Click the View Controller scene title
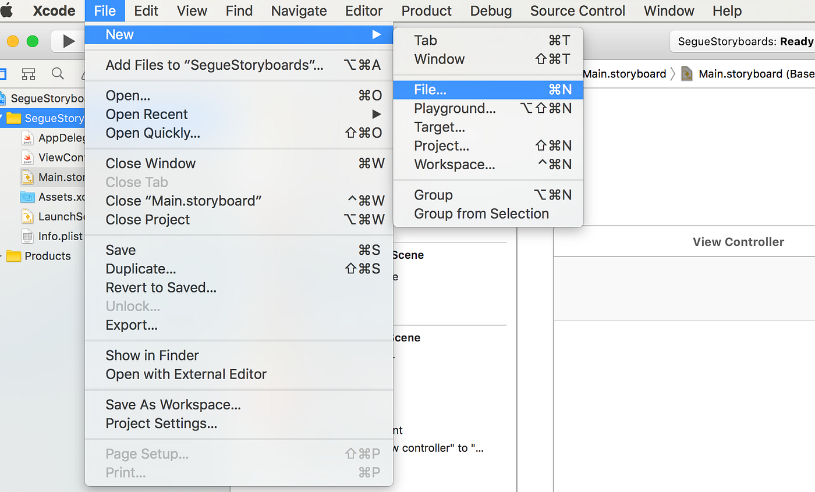Image resolution: width=815 pixels, height=492 pixels. [x=738, y=241]
